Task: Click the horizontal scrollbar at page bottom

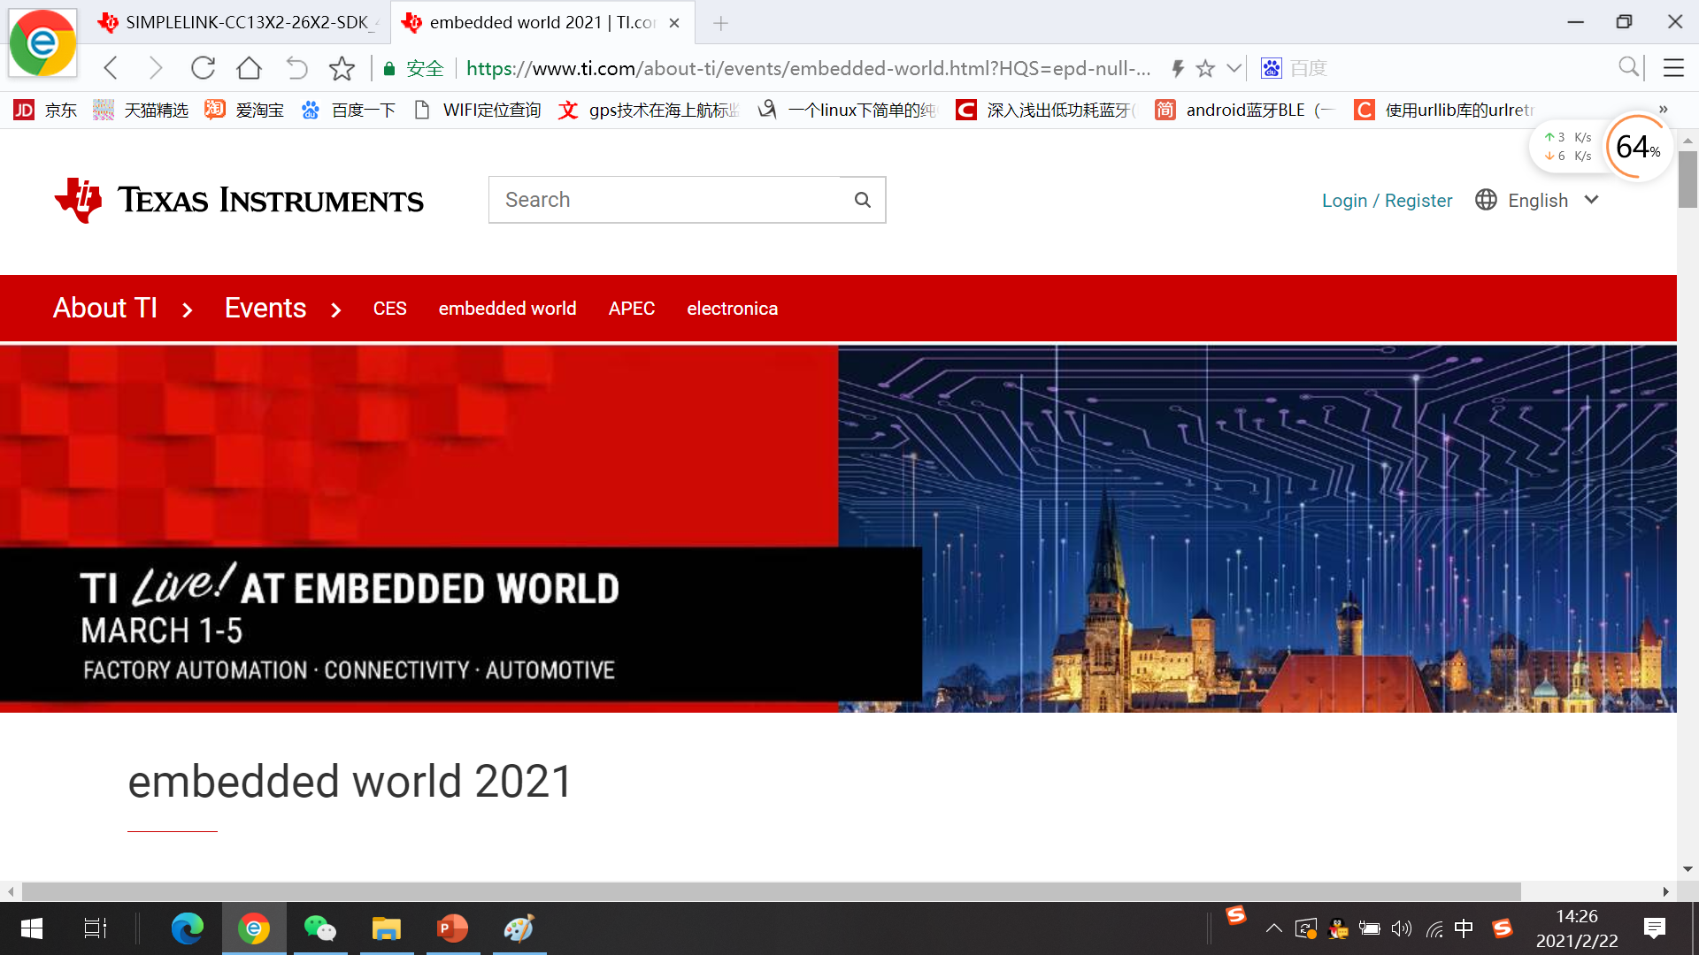Action: point(770,891)
